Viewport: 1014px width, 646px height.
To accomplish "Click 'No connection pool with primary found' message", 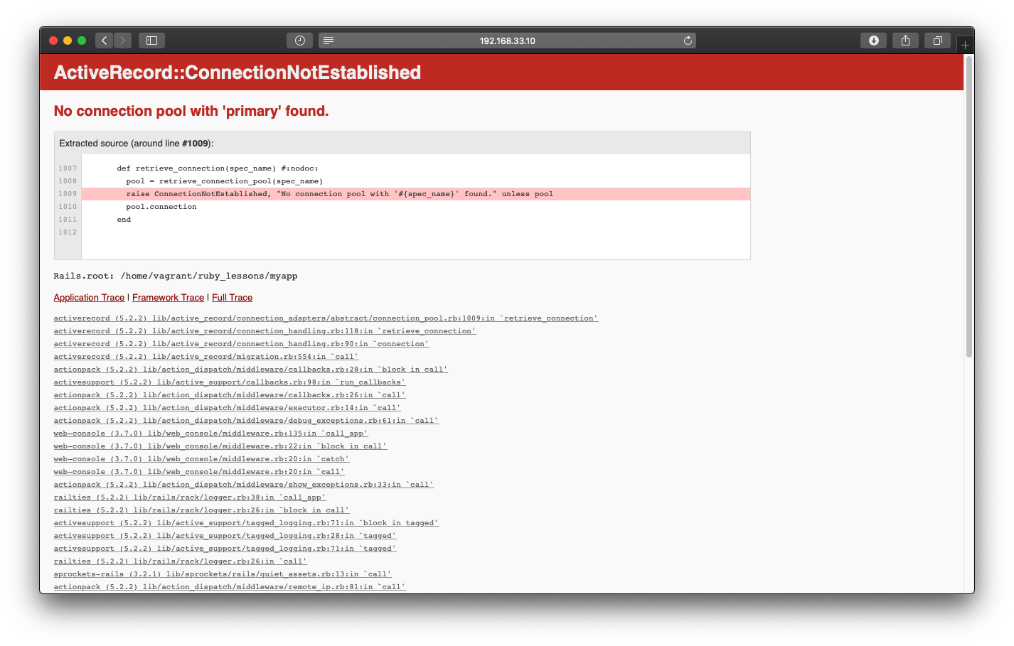I will click(x=191, y=111).
